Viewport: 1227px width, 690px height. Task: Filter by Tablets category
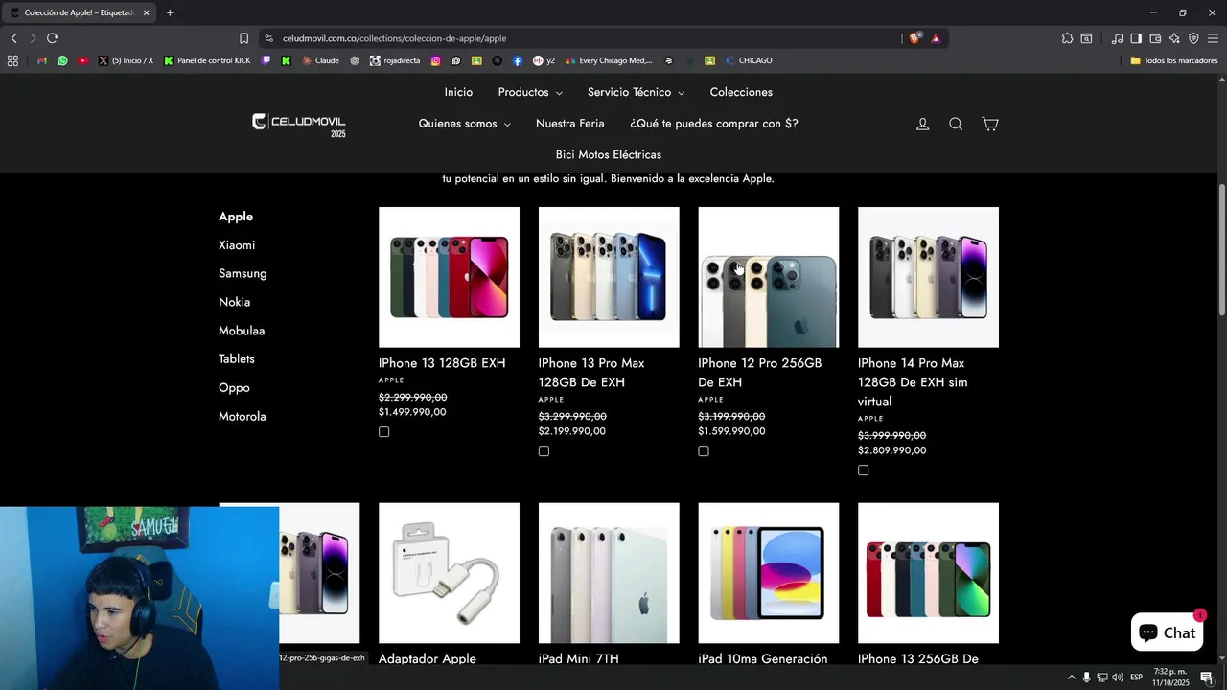click(237, 359)
